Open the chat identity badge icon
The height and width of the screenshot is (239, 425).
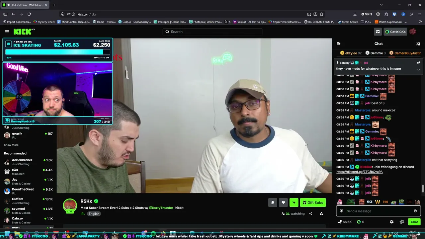[341, 211]
